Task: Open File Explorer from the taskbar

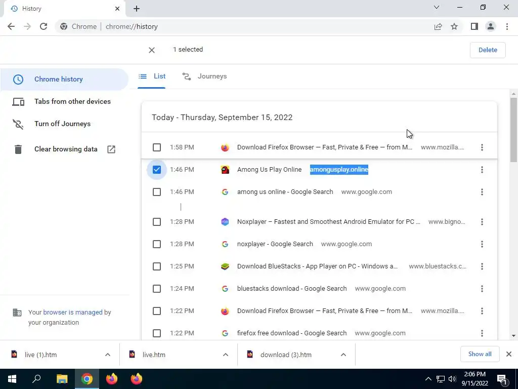Action: [62, 379]
